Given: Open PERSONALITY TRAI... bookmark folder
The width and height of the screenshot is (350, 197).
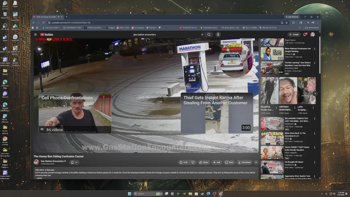Looking at the screenshot, I should [x=72, y=28].
